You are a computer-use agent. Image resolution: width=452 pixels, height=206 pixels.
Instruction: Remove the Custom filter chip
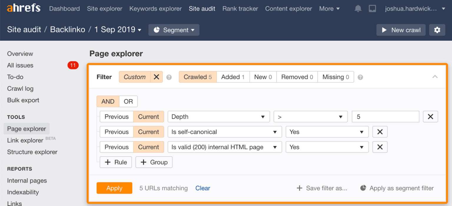157,77
